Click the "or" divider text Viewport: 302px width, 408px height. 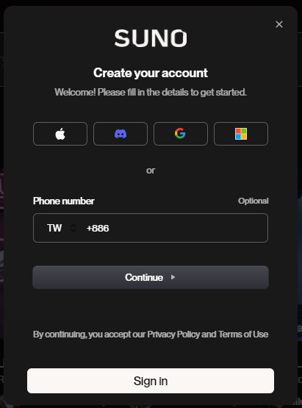click(x=151, y=171)
